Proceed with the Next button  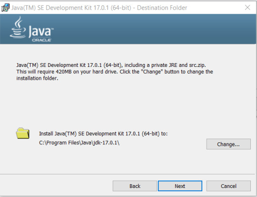pyautogui.click(x=180, y=186)
